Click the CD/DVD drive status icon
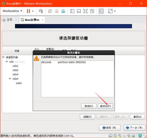Image resolution: width=147 pixels, height=138 pixels. point(115,136)
